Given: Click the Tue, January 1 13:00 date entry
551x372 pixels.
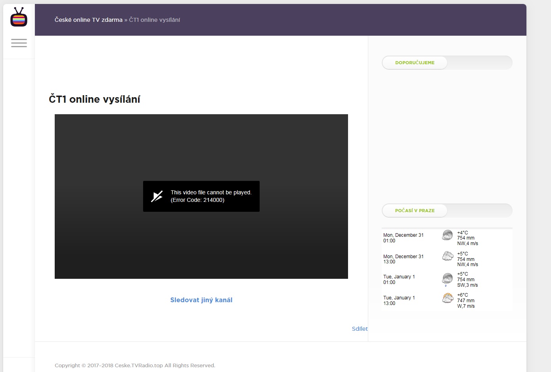Looking at the screenshot, I should coord(399,301).
